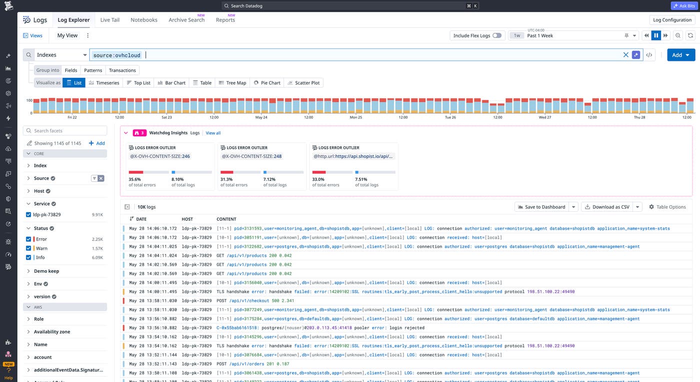The width and height of the screenshot is (700, 382).
Task: Open the Indexes dropdown
Action: click(61, 55)
